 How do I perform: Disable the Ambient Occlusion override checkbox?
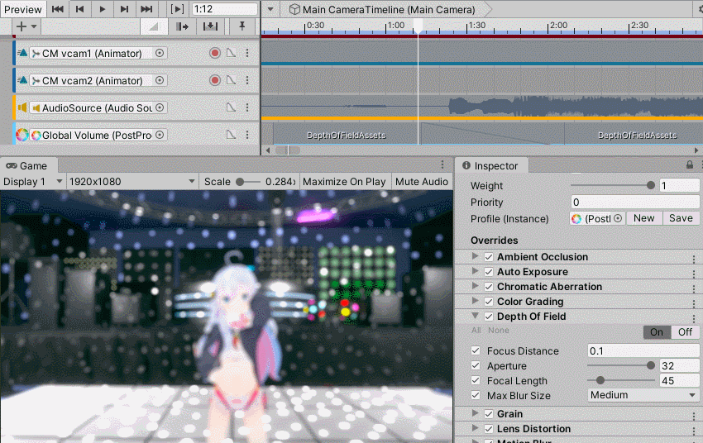[489, 257]
